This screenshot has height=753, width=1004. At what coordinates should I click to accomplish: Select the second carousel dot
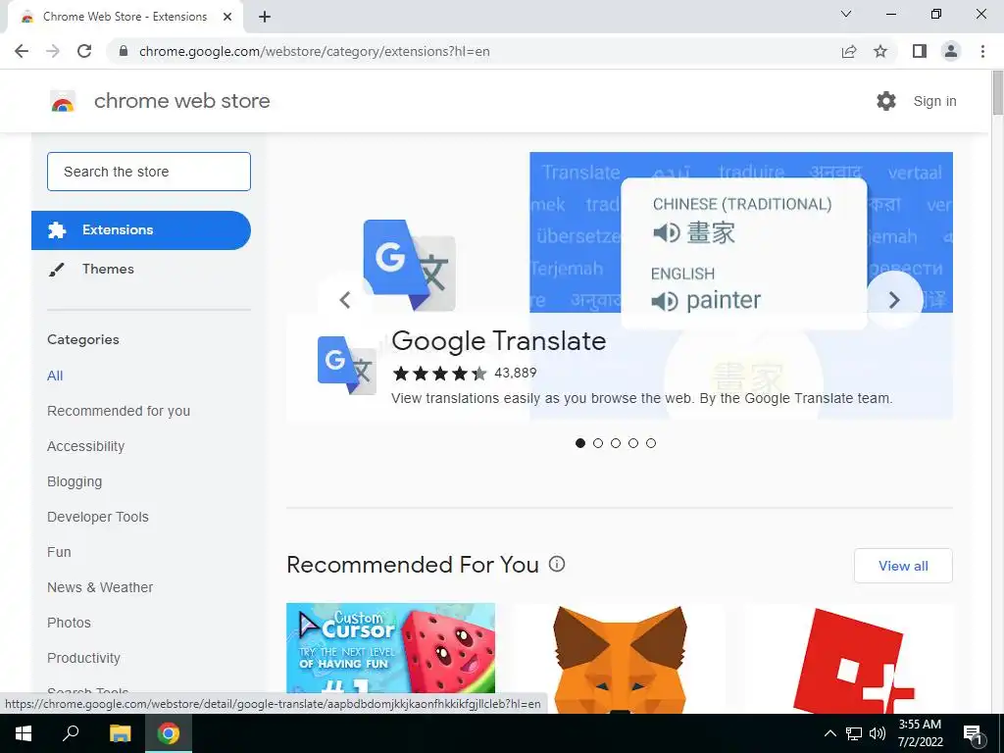(x=598, y=443)
